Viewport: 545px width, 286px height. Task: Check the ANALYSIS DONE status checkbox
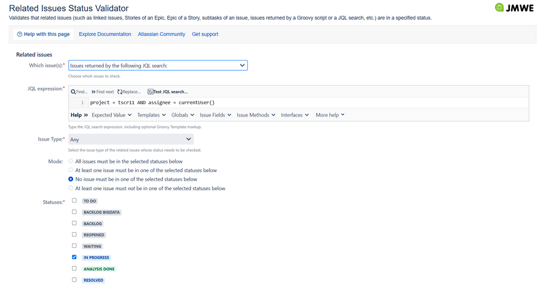(x=74, y=269)
